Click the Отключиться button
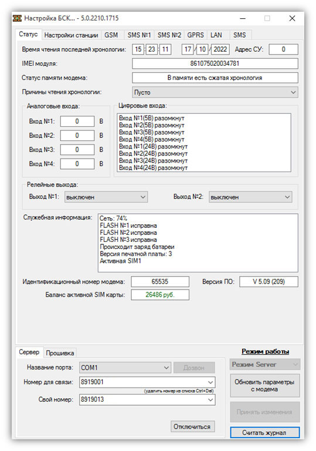The width and height of the screenshot is (316, 451). click(192, 426)
